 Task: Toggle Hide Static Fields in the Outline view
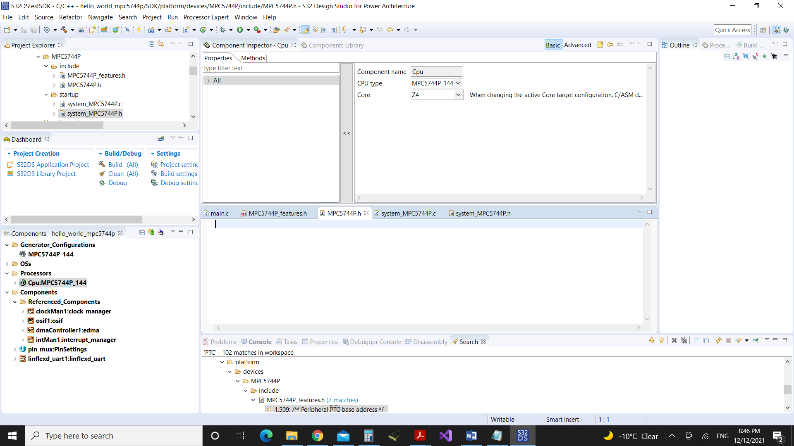point(755,56)
